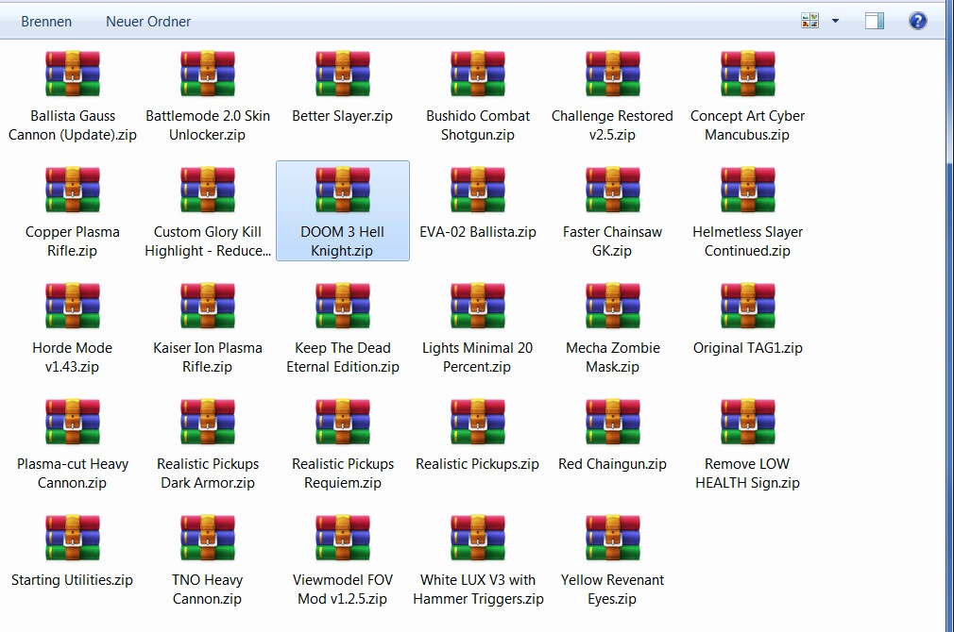
Task: Open help with the question mark icon
Action: pos(917,22)
